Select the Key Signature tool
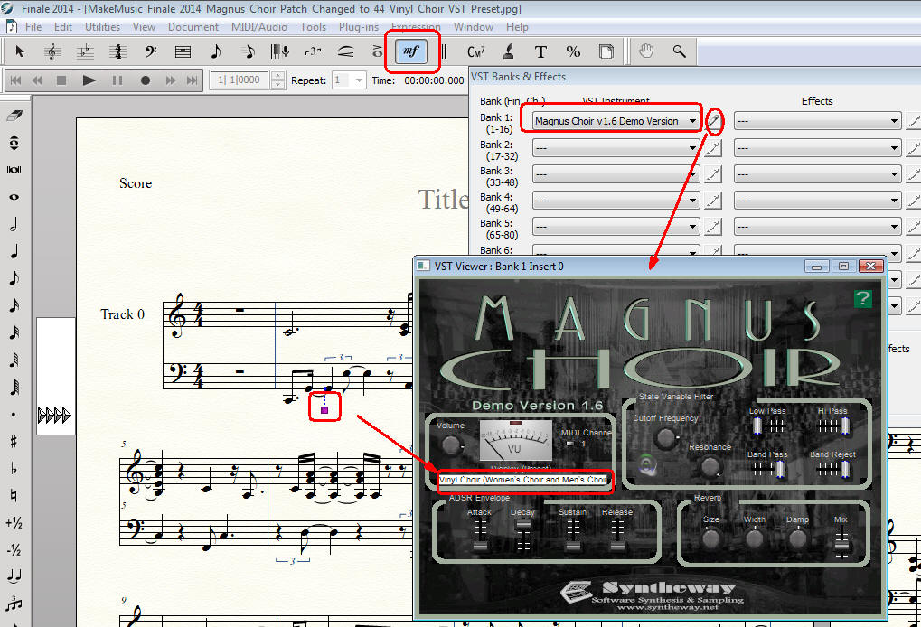The image size is (921, 627). (85, 51)
